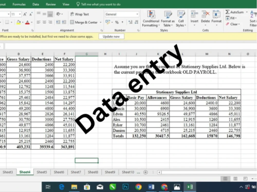Open AutoSum dropdown arrow
257x192 pixels.
coord(247,12)
